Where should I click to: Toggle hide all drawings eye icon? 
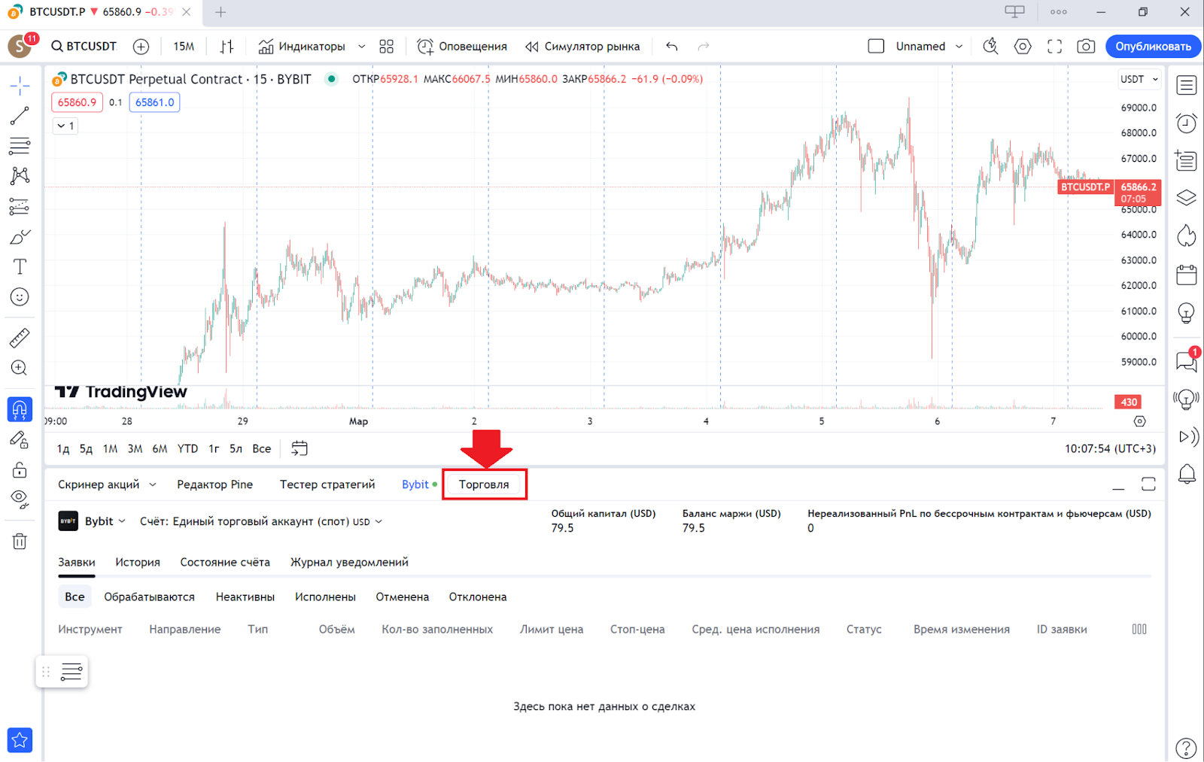[20, 499]
